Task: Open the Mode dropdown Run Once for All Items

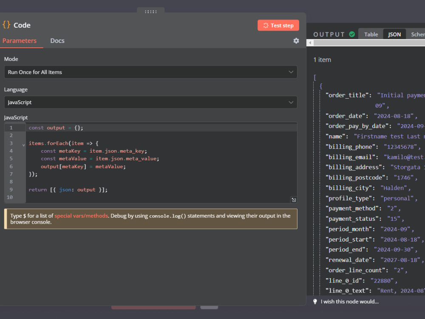Action: tap(151, 72)
